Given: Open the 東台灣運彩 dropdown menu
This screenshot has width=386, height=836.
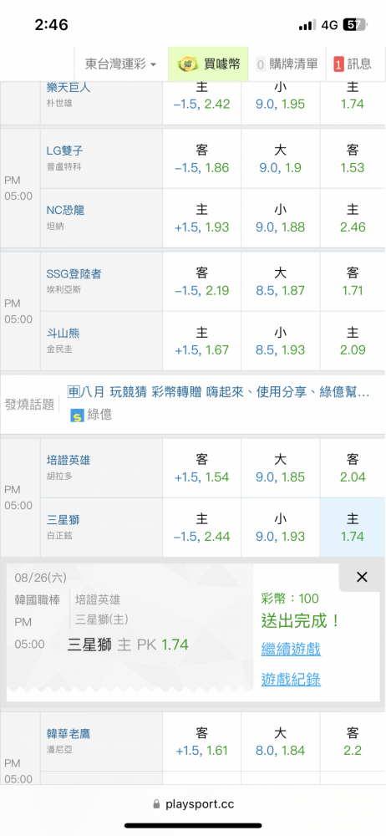Looking at the screenshot, I should click(x=121, y=64).
